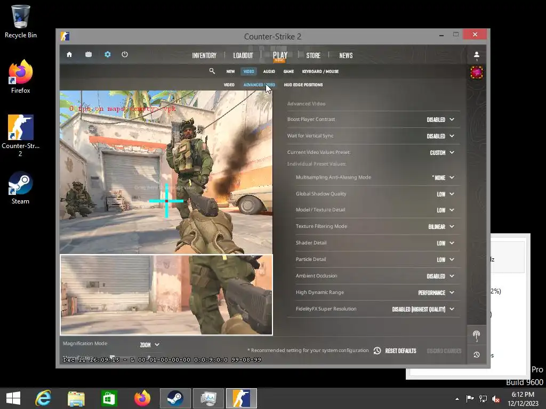This screenshot has height=409, width=546.
Task: Open the PLAY menu
Action: coord(280,55)
